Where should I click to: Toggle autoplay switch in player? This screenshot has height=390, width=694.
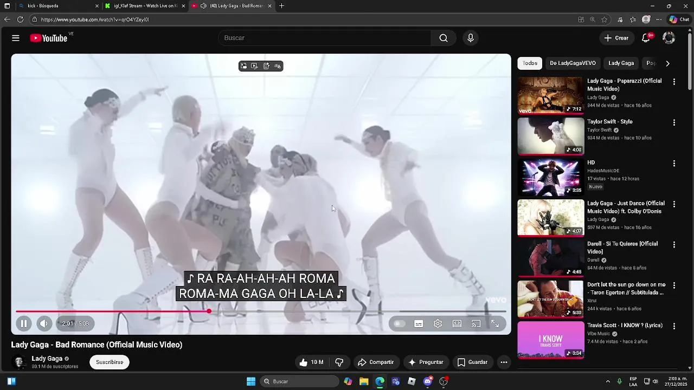(399, 323)
